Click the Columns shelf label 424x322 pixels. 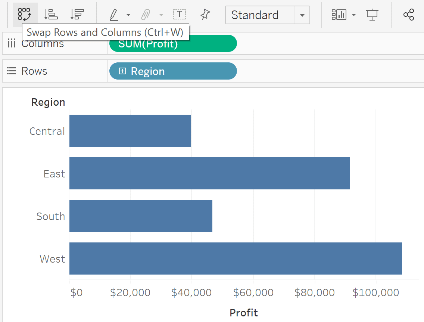[42, 43]
